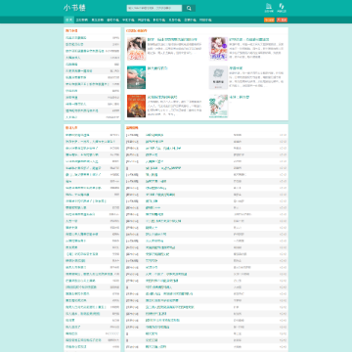Screen dimensions: 352x352
Task: Select the highlighted first tab in navigation bar
Action: point(68,20)
